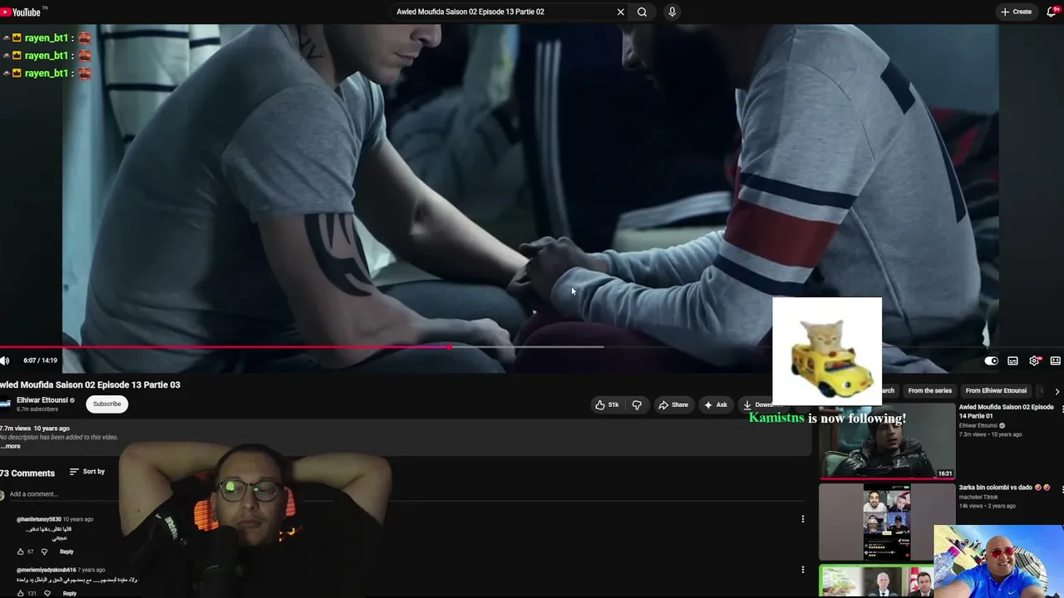
Task: Like the comment from @meriemiyadyakoub616
Action: [x=21, y=593]
